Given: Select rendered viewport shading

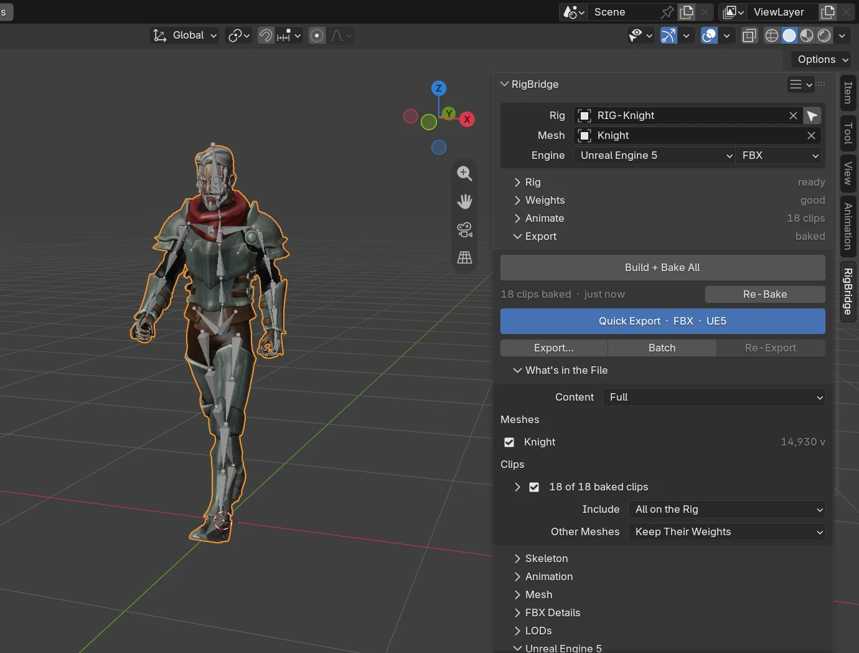Looking at the screenshot, I should [824, 36].
